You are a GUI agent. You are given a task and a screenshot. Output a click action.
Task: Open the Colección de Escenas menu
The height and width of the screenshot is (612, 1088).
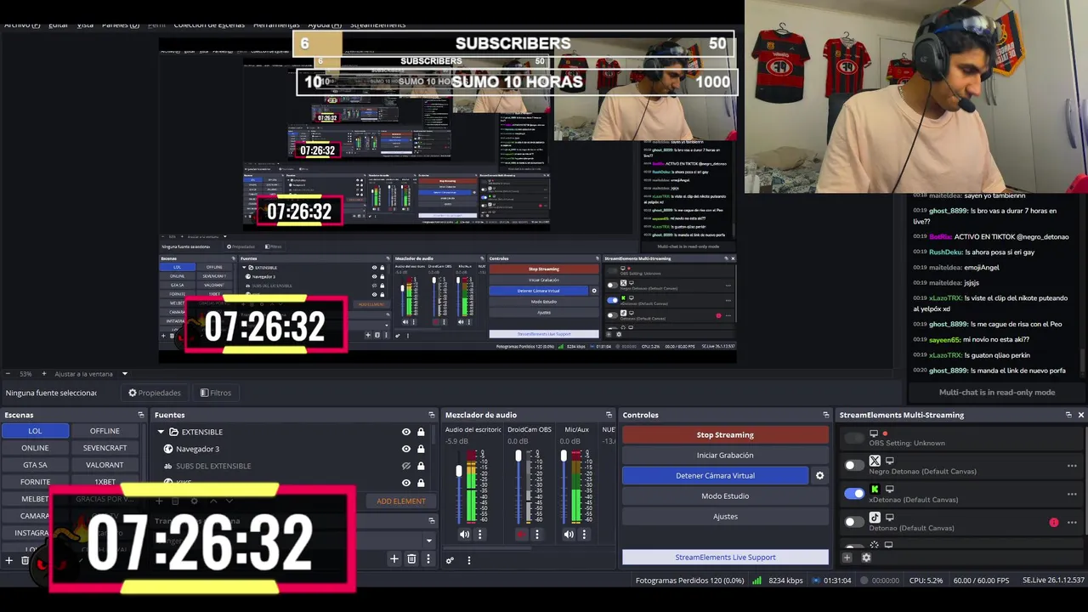pos(209,25)
